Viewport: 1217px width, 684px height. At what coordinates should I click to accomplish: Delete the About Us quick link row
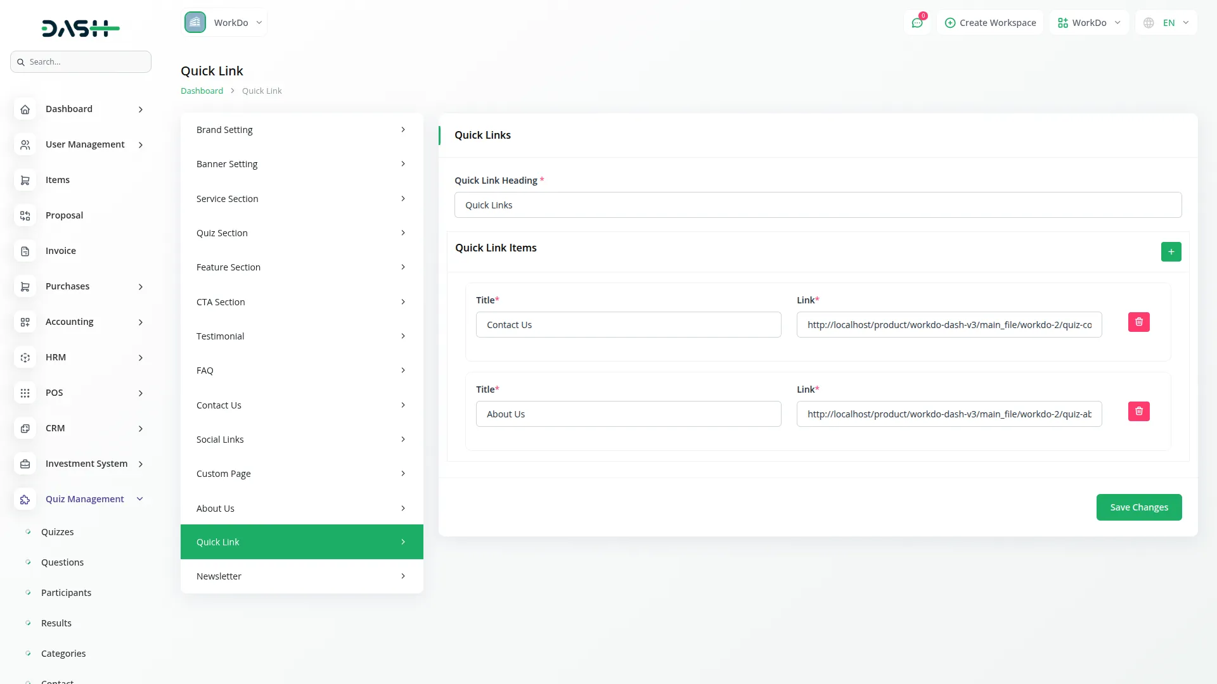(x=1138, y=411)
